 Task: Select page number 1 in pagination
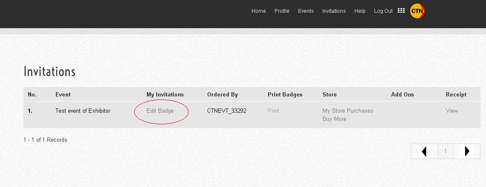[x=445, y=151]
